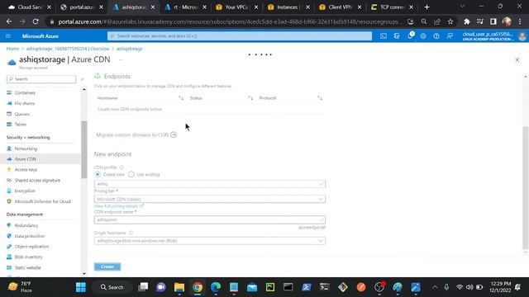Switch to the Cloud Sandbox browser tab
The height and width of the screenshot is (297, 529).
coord(29,7)
